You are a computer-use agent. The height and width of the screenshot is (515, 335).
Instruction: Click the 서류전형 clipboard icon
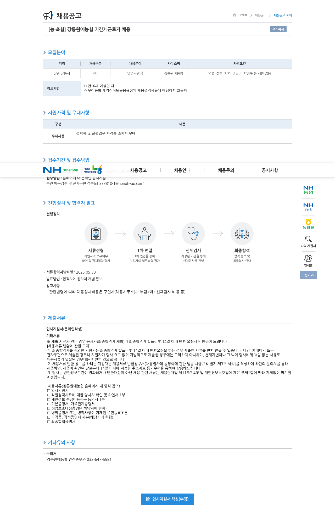[96, 234]
